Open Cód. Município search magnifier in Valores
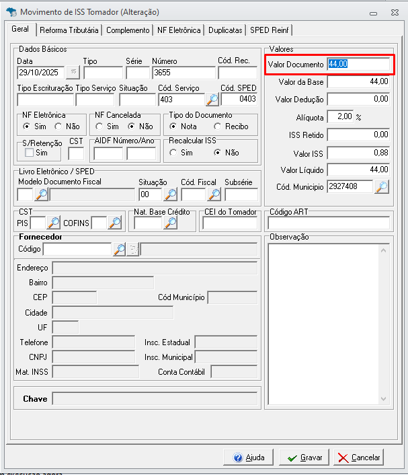 click(x=382, y=187)
